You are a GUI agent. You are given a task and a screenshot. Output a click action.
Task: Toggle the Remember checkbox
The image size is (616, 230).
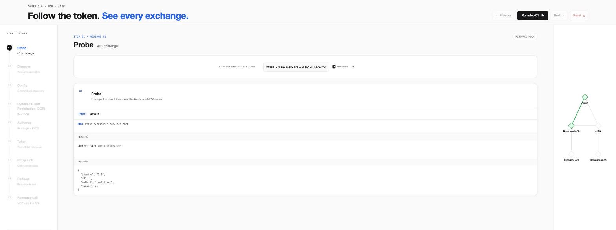point(334,67)
